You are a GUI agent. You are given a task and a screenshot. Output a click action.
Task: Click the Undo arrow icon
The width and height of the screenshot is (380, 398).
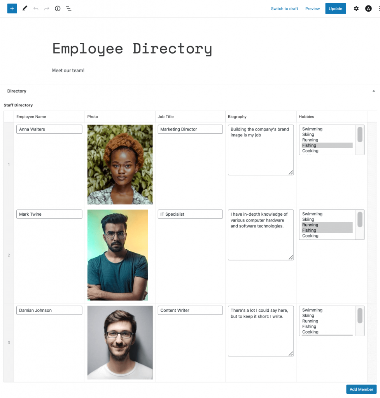point(36,9)
